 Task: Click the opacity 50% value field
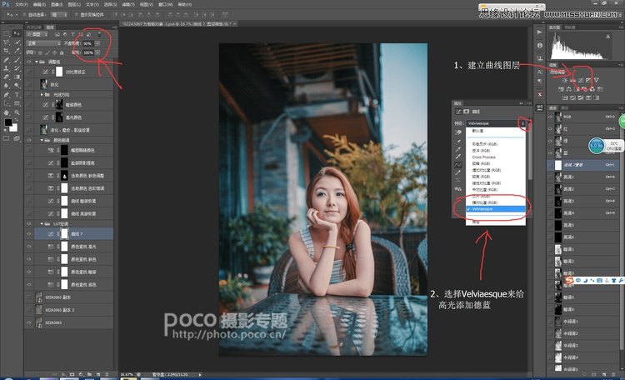tap(88, 43)
